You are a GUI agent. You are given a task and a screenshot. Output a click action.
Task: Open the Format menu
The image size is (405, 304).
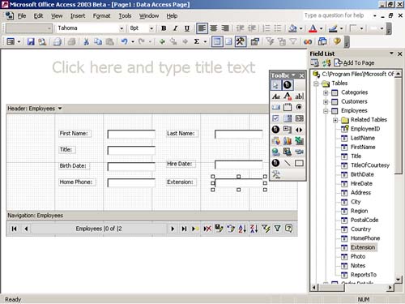(x=102, y=16)
